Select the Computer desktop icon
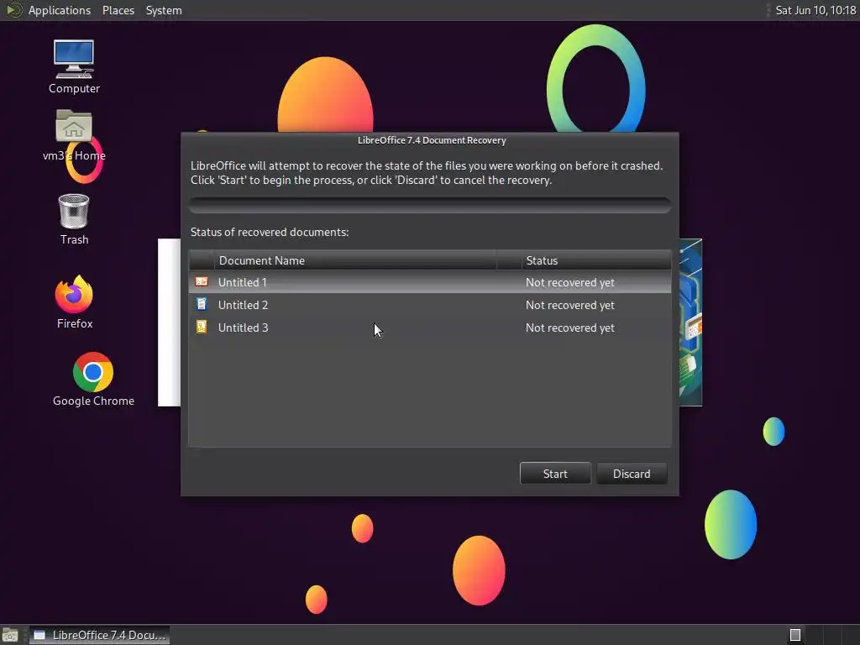The height and width of the screenshot is (645, 860). pyautogui.click(x=74, y=66)
